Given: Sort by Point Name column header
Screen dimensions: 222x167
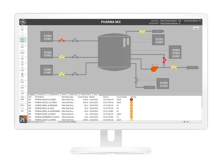Looking at the screenshot, I should pos(39,97).
